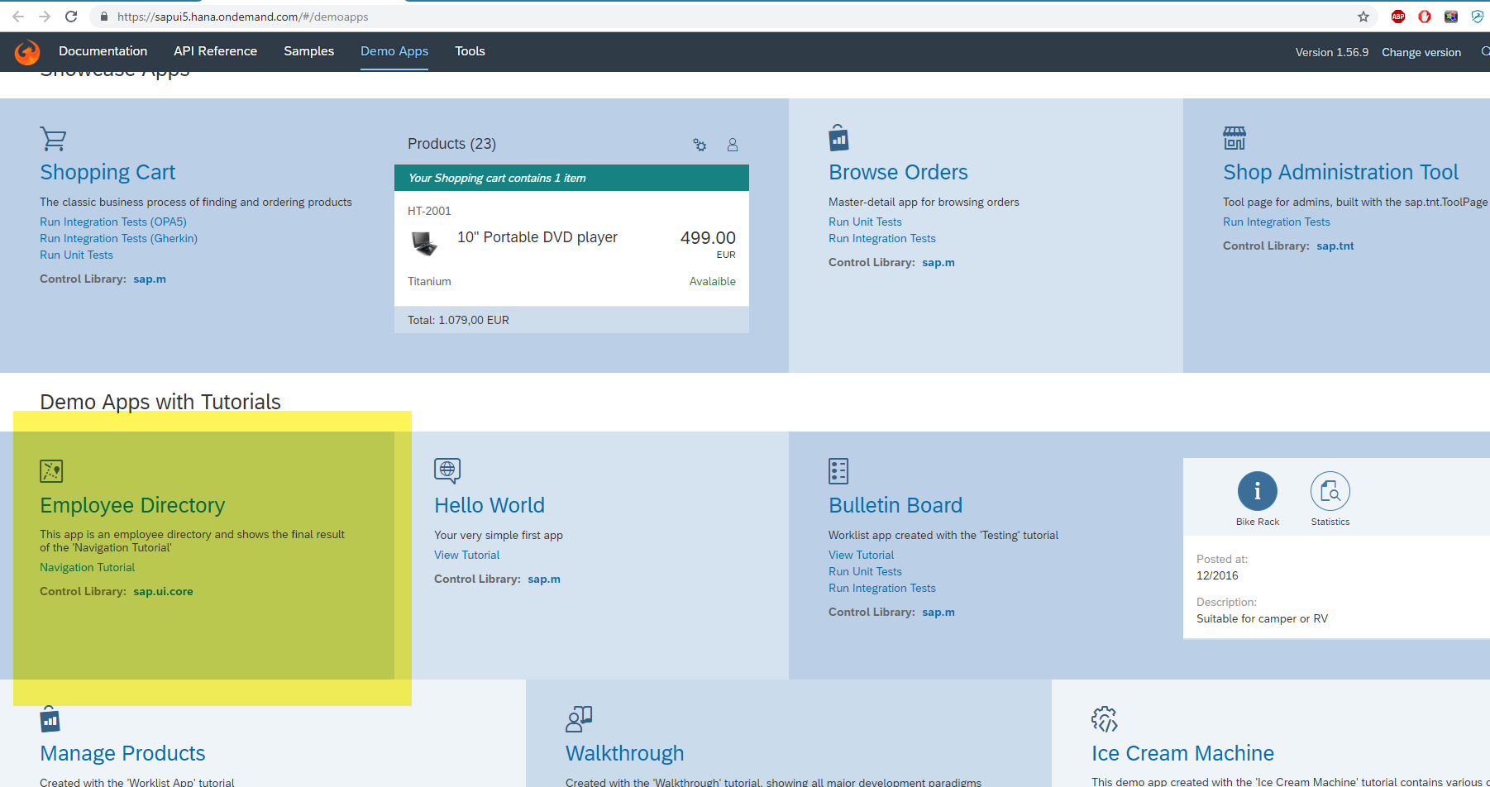Open the Navigation Tutorial link
Image resolution: width=1490 pixels, height=787 pixels.
(87, 567)
